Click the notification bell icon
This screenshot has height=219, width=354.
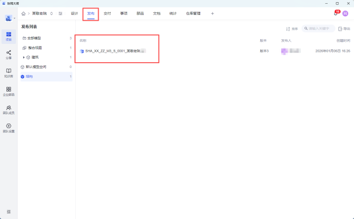(336, 13)
